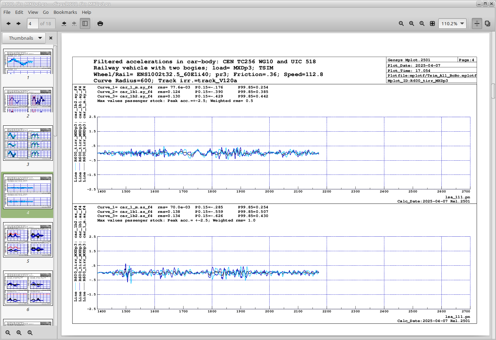Click the 'Curve_3= car_1b2.az_f4' legend line
The width and height of the screenshot is (496, 340).
point(183,216)
